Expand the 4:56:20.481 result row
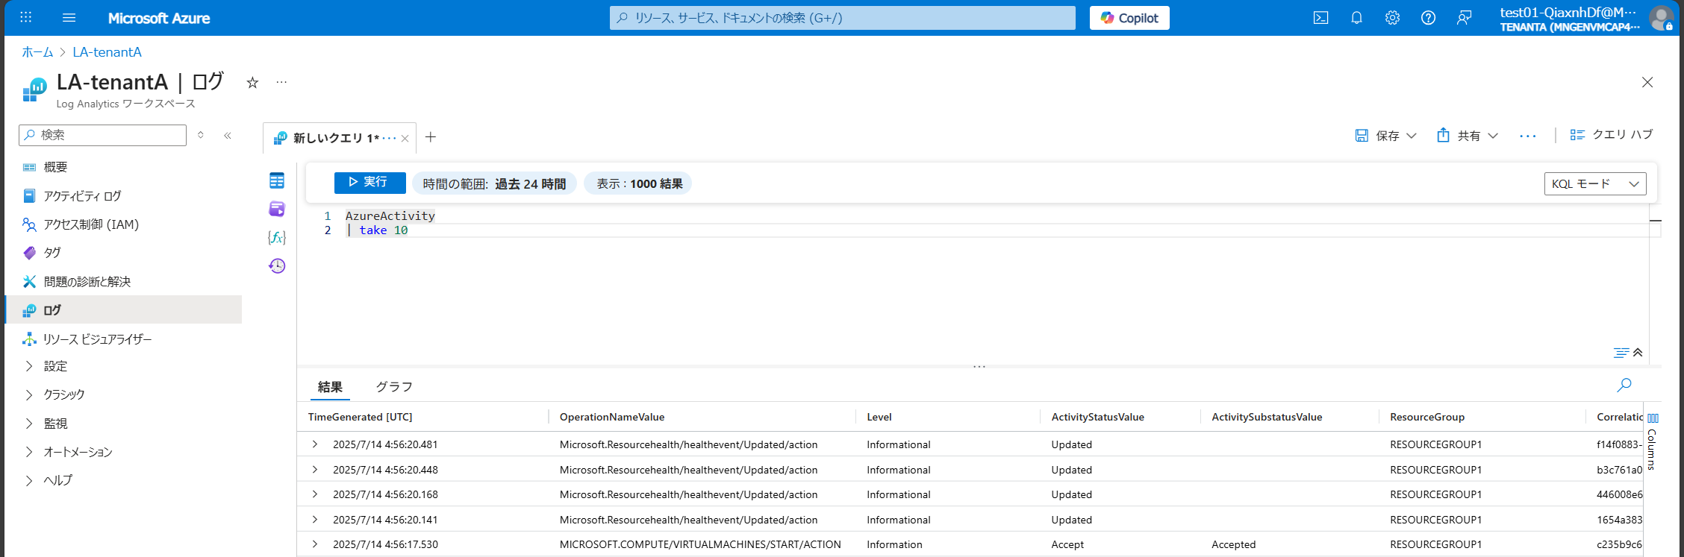 pyautogui.click(x=315, y=444)
